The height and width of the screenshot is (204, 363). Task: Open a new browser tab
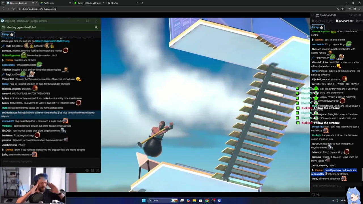[143, 3]
